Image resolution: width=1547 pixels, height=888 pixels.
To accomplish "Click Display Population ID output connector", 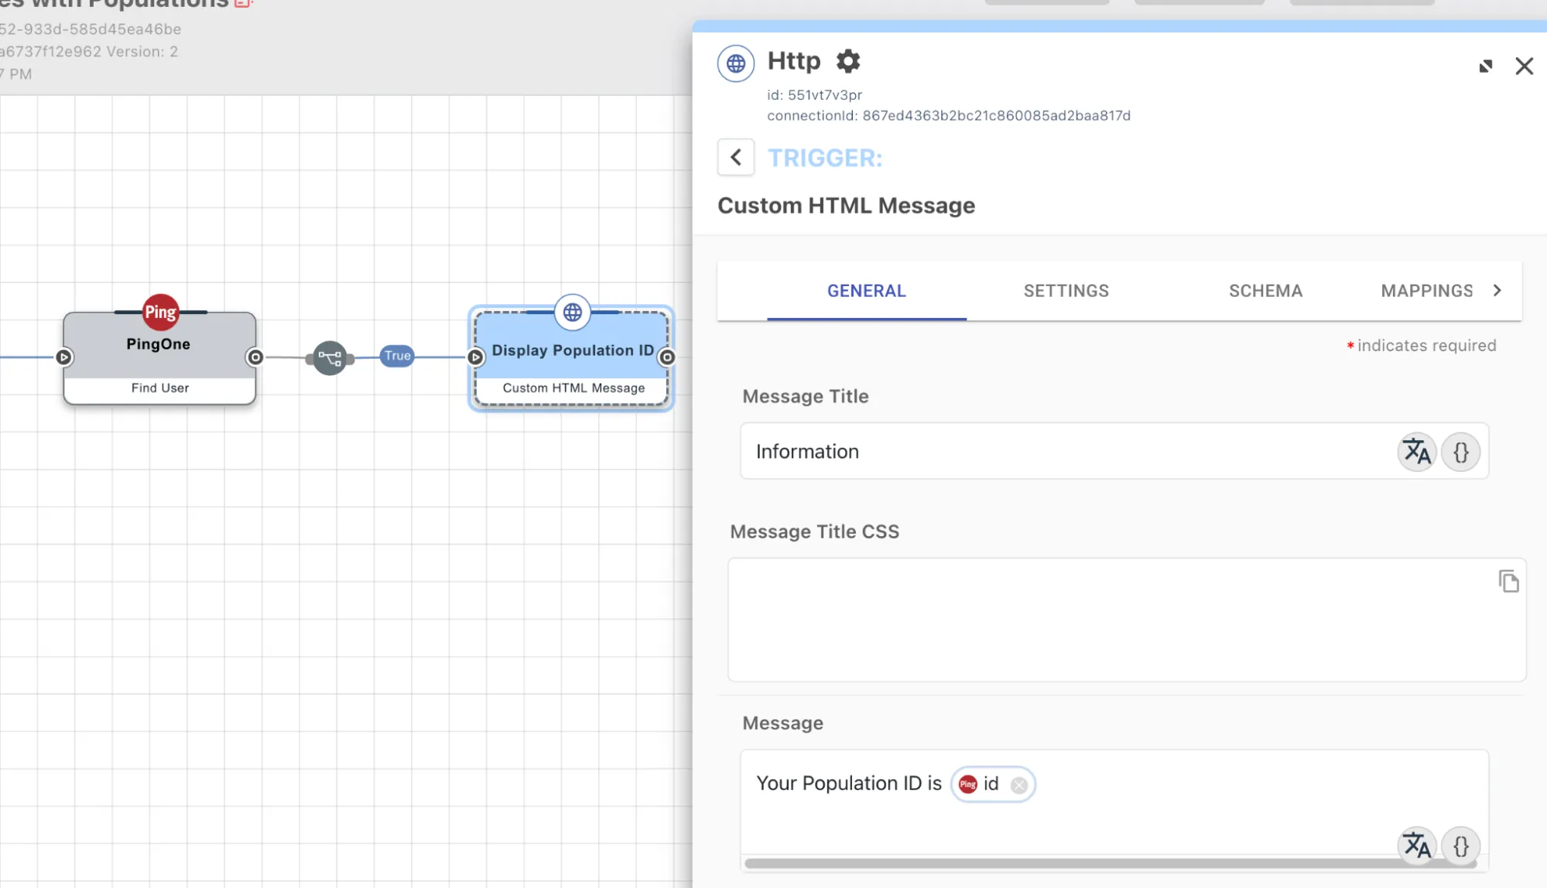I will point(667,357).
